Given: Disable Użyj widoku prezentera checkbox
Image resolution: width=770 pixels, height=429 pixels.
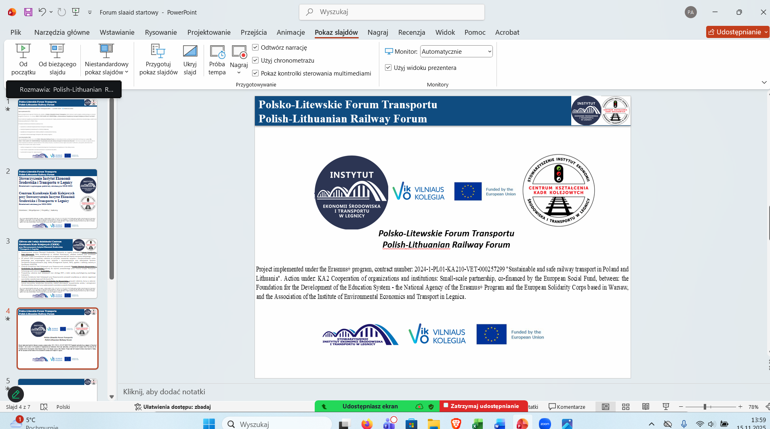Looking at the screenshot, I should tap(388, 68).
